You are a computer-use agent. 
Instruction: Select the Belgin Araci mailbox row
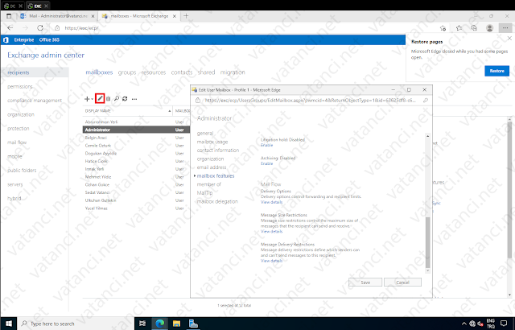[x=136, y=138]
